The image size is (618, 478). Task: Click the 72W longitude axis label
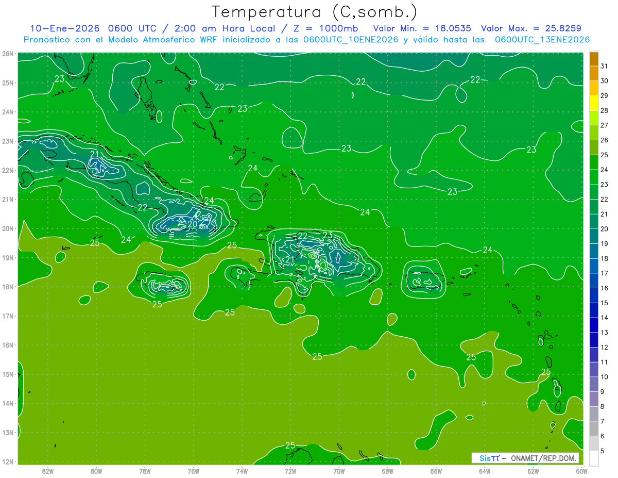click(x=290, y=471)
